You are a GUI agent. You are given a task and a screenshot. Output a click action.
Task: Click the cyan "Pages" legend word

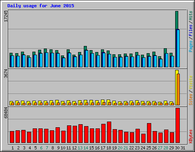click(x=191, y=46)
